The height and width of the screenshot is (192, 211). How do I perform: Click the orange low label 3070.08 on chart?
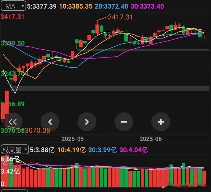click(x=38, y=131)
